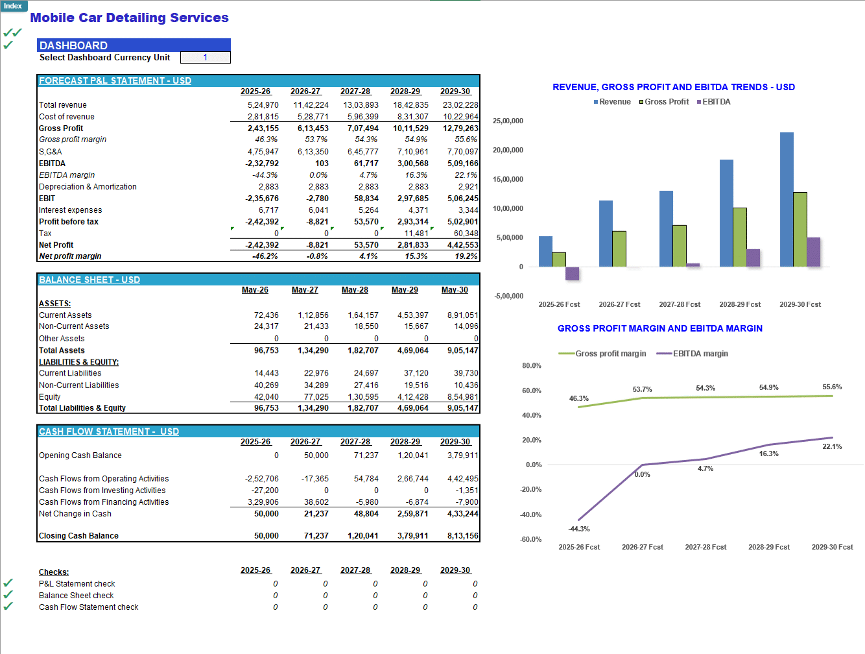
Task: Open the Cash Flow Statement - USD heading
Action: [x=109, y=431]
